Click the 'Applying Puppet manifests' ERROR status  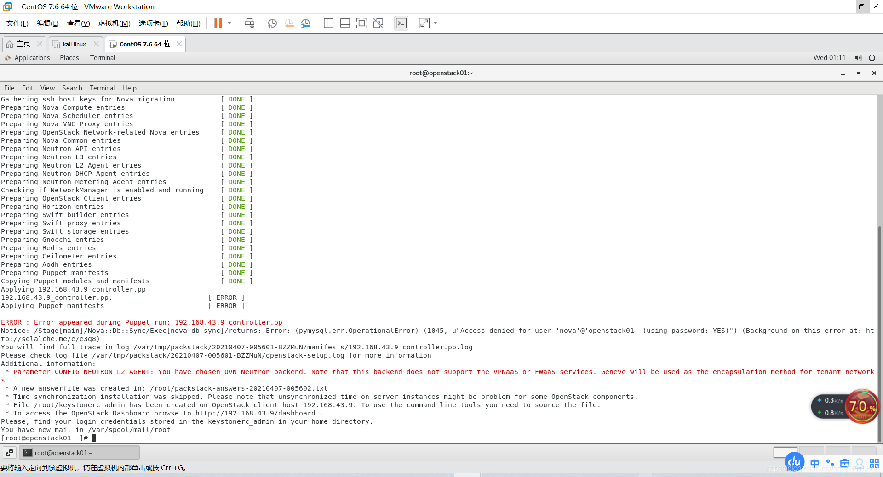(226, 306)
